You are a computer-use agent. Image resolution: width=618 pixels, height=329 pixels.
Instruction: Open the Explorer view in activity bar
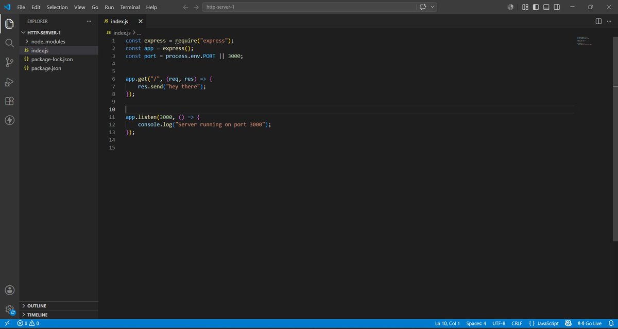coord(9,24)
